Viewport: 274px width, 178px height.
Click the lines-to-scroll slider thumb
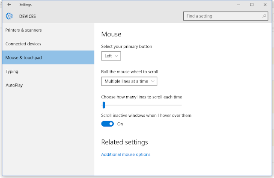pyautogui.click(x=104, y=105)
